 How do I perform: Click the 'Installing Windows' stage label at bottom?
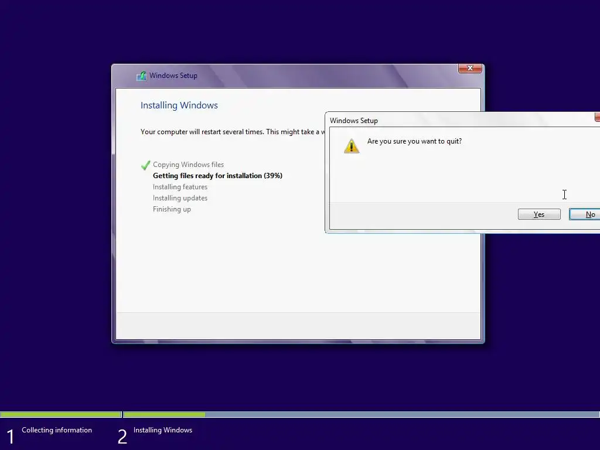coord(163,430)
